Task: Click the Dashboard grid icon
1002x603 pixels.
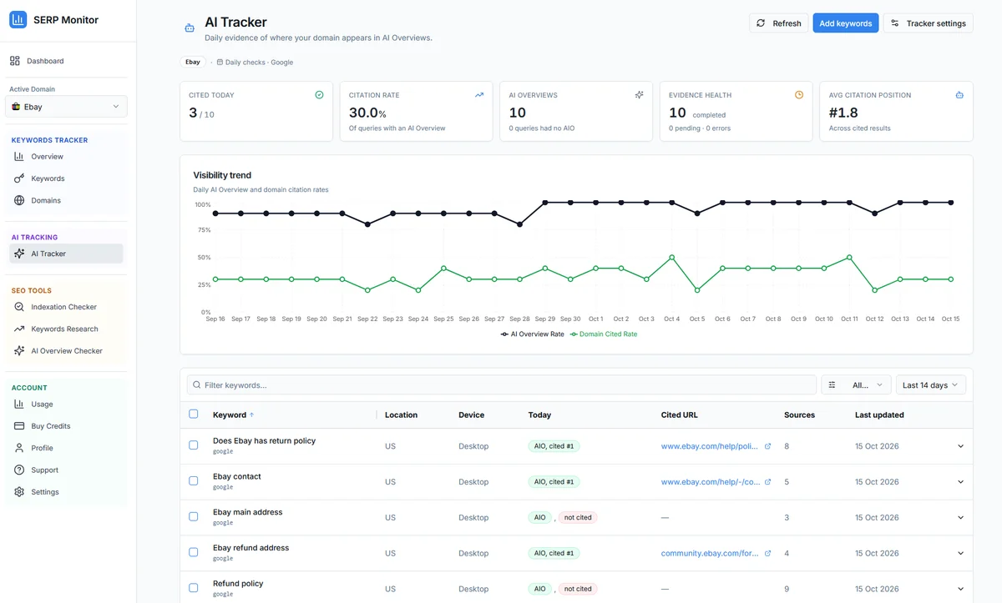Action: click(x=15, y=61)
